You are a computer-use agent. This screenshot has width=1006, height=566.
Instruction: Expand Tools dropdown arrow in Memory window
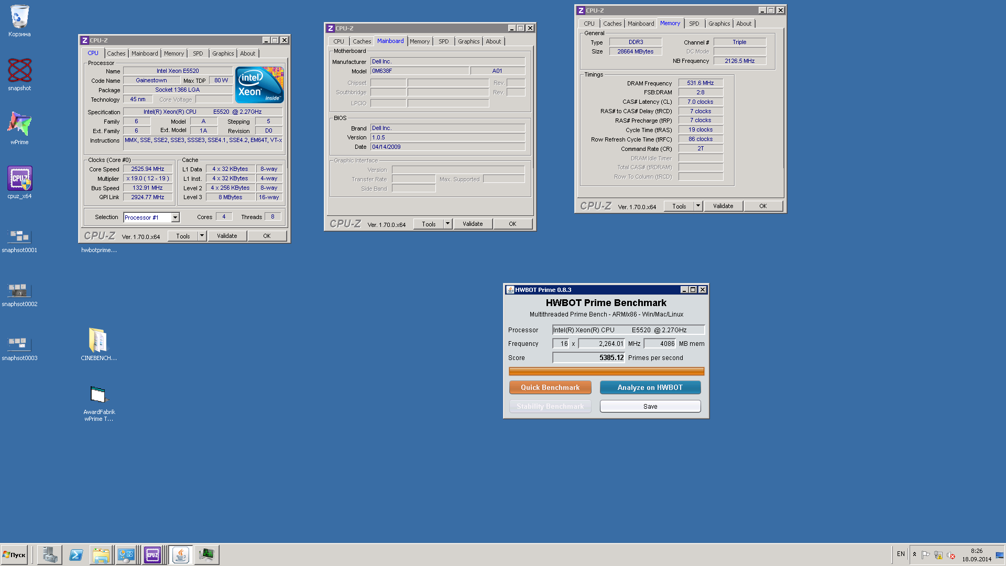698,206
